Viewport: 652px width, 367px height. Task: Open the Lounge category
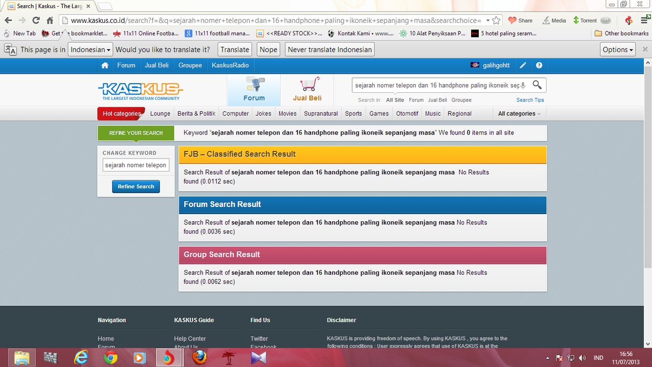pos(160,114)
